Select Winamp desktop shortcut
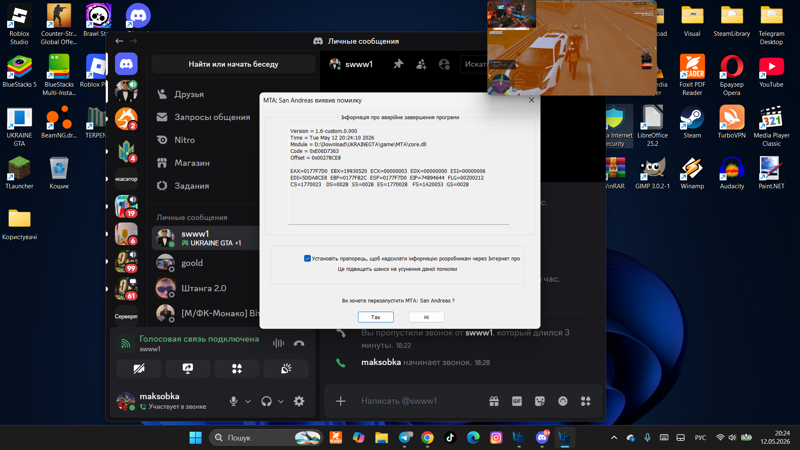This screenshot has width=800, height=450. tap(692, 173)
